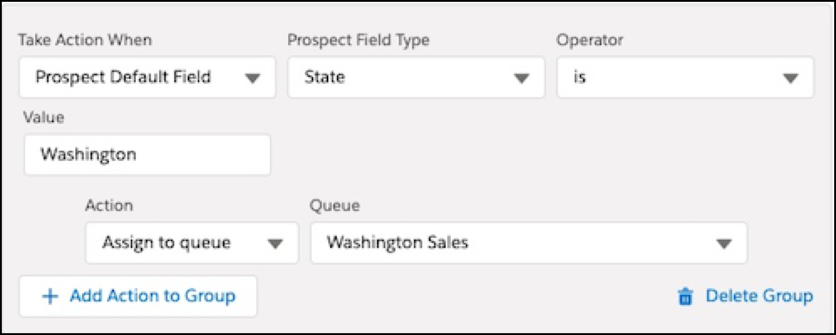The height and width of the screenshot is (335, 836).
Task: Click the Value field containing Washington
Action: pyautogui.click(x=147, y=154)
